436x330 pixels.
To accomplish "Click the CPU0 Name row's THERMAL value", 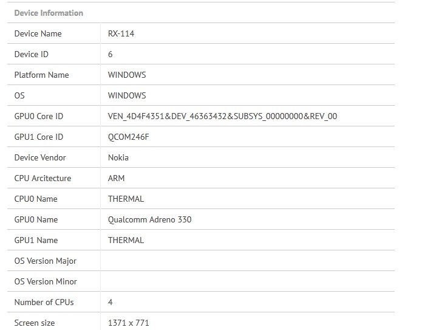I will tap(126, 199).
